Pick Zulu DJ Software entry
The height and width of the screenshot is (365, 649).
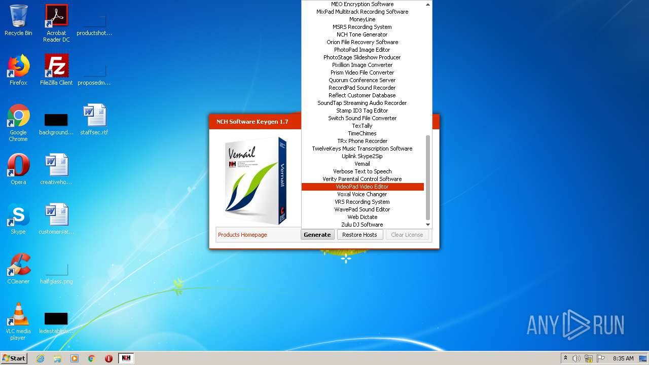click(363, 225)
